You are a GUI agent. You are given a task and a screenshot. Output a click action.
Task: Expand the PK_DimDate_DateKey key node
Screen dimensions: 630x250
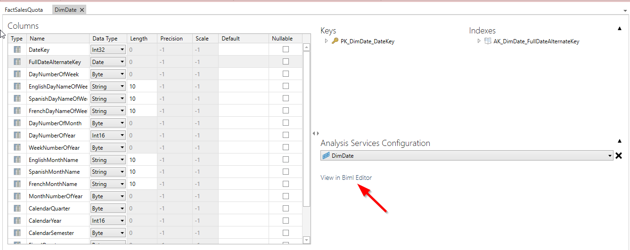(326, 41)
